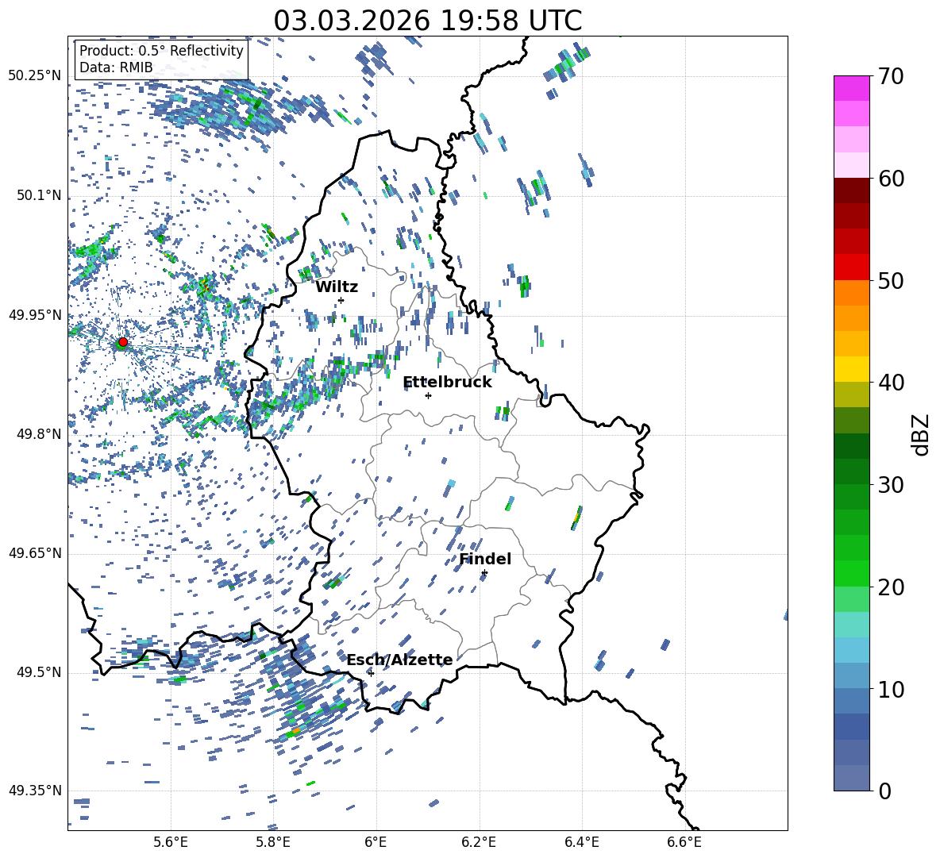940x858 pixels.
Task: Click the Wiltz city label
Action: [x=337, y=287]
